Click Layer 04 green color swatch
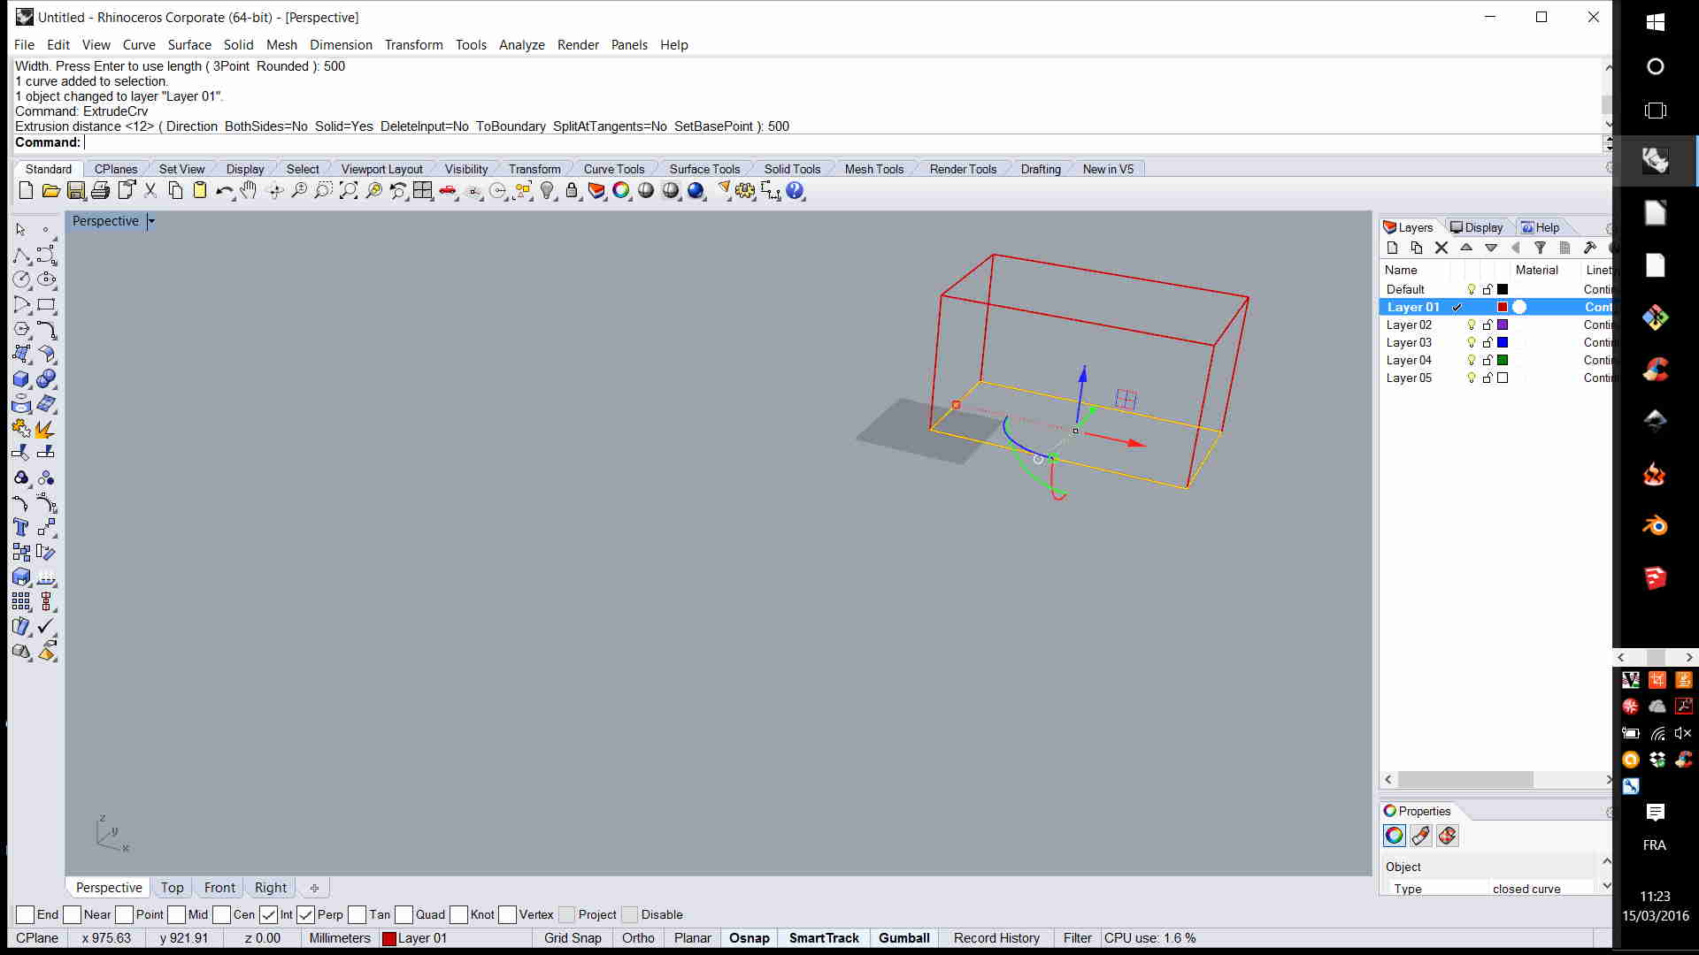This screenshot has height=955, width=1699. 1503,360
